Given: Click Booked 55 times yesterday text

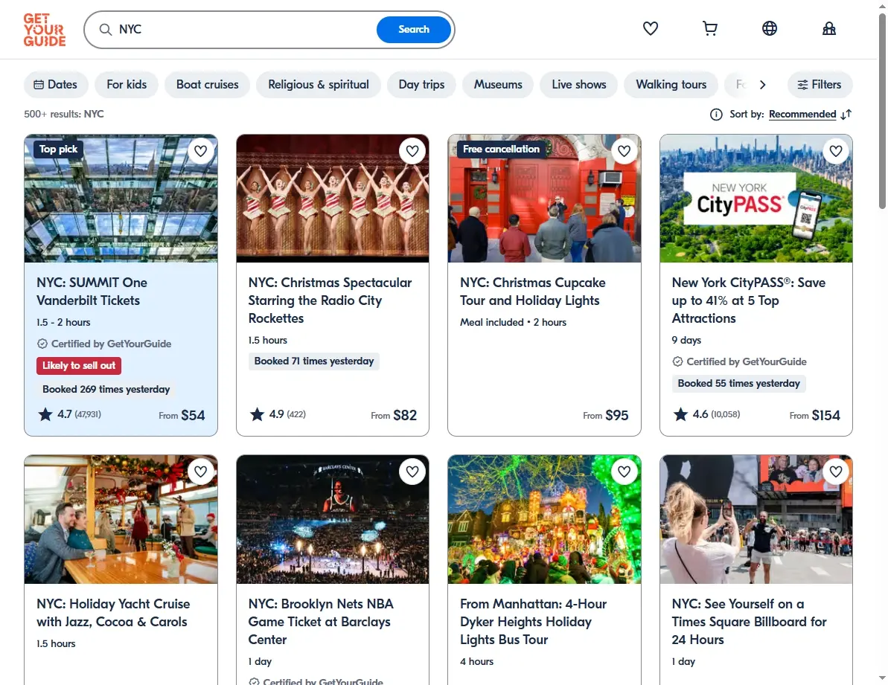Looking at the screenshot, I should point(738,383).
